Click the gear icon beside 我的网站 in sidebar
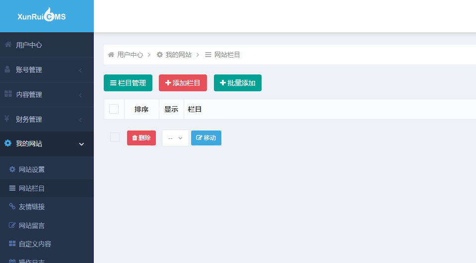This screenshot has width=476, height=263. pyautogui.click(x=8, y=143)
